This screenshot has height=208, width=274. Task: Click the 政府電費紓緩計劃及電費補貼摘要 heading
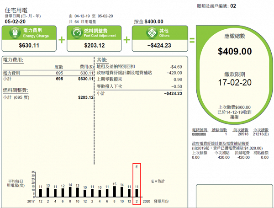[x=220, y=144]
